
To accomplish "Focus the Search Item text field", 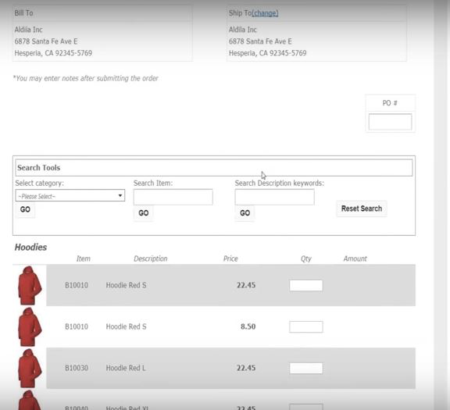I will (x=173, y=197).
